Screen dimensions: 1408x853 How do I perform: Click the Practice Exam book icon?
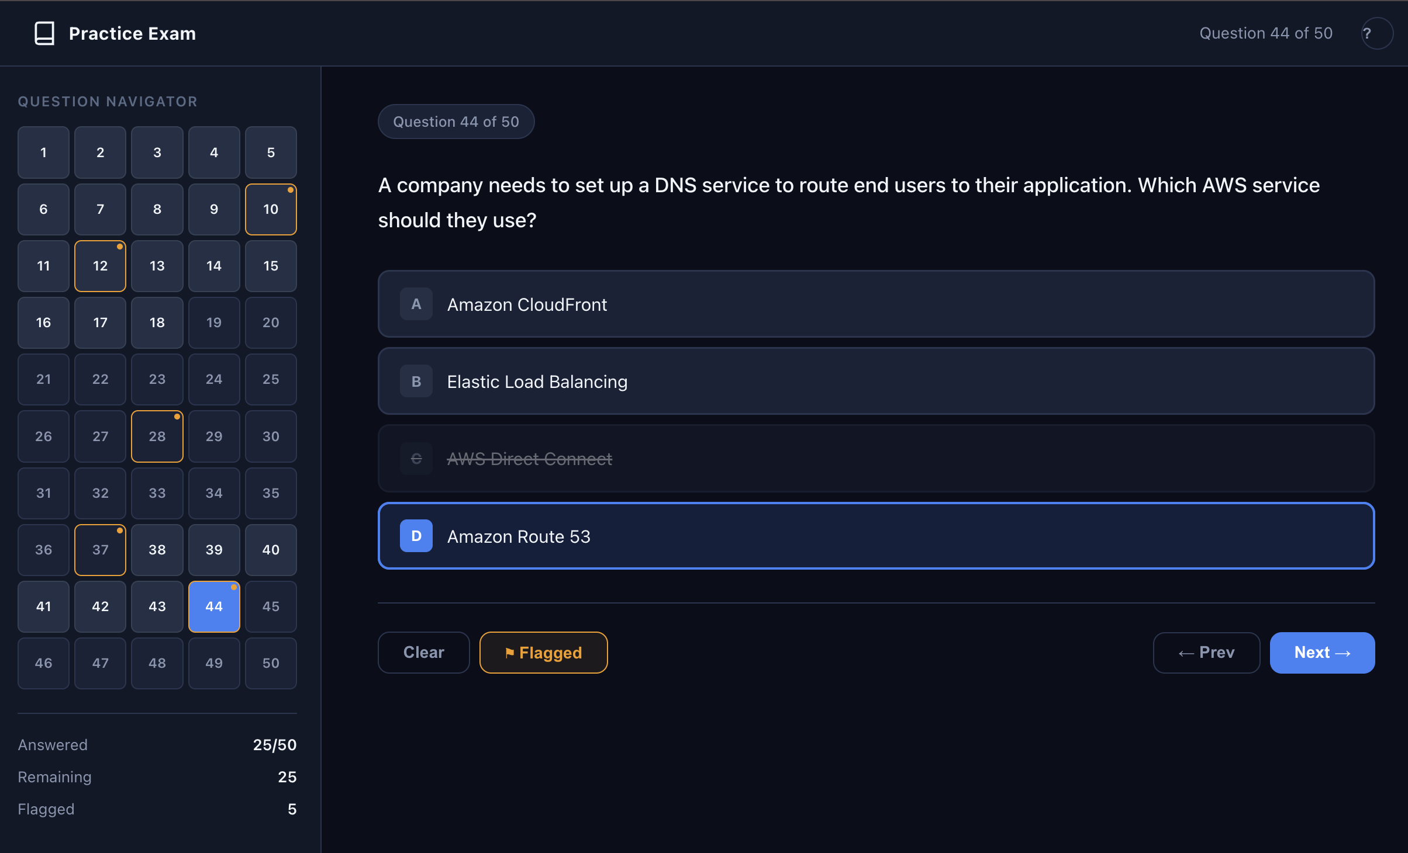44,33
